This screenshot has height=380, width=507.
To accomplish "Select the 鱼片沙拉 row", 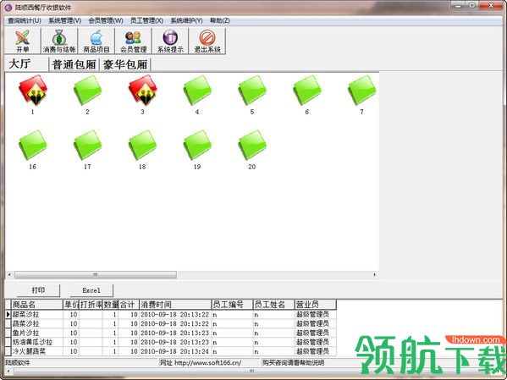I will click(170, 333).
